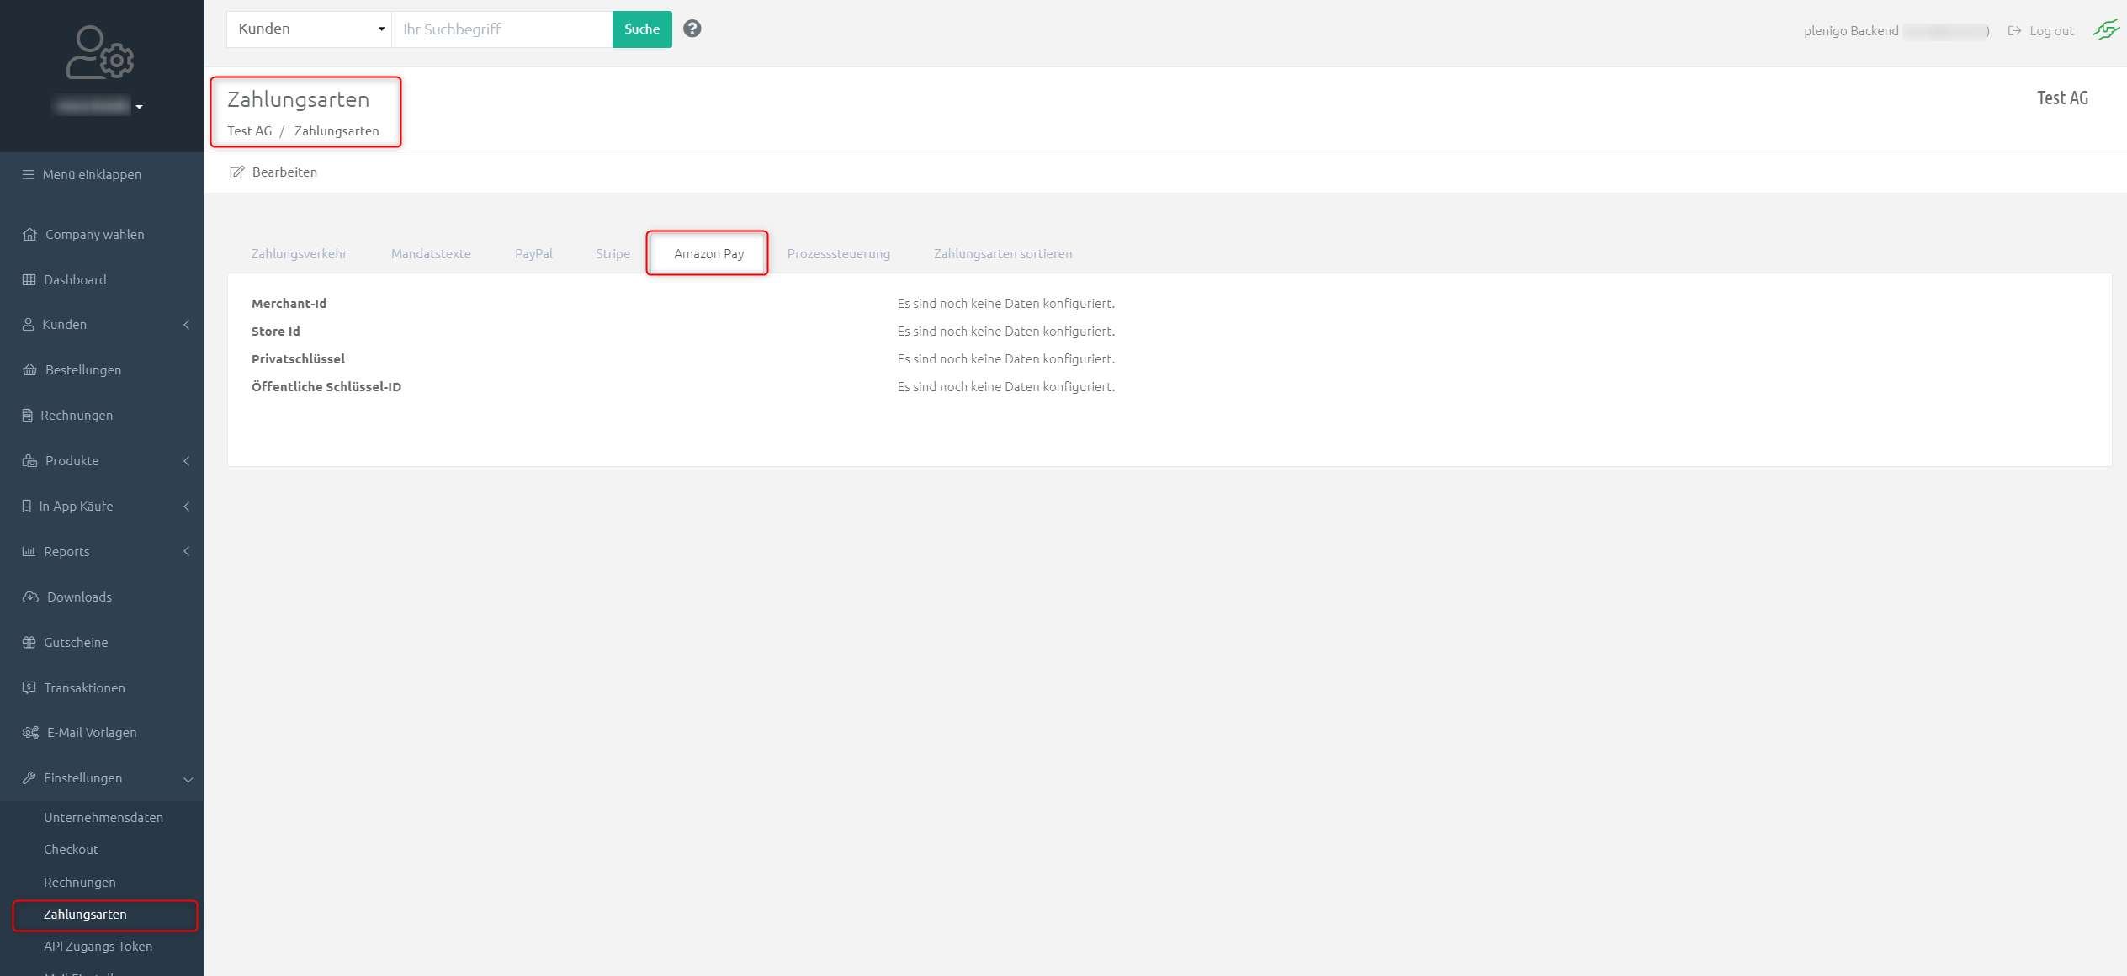
Task: Click the Transaktionen money icon
Action: click(29, 688)
